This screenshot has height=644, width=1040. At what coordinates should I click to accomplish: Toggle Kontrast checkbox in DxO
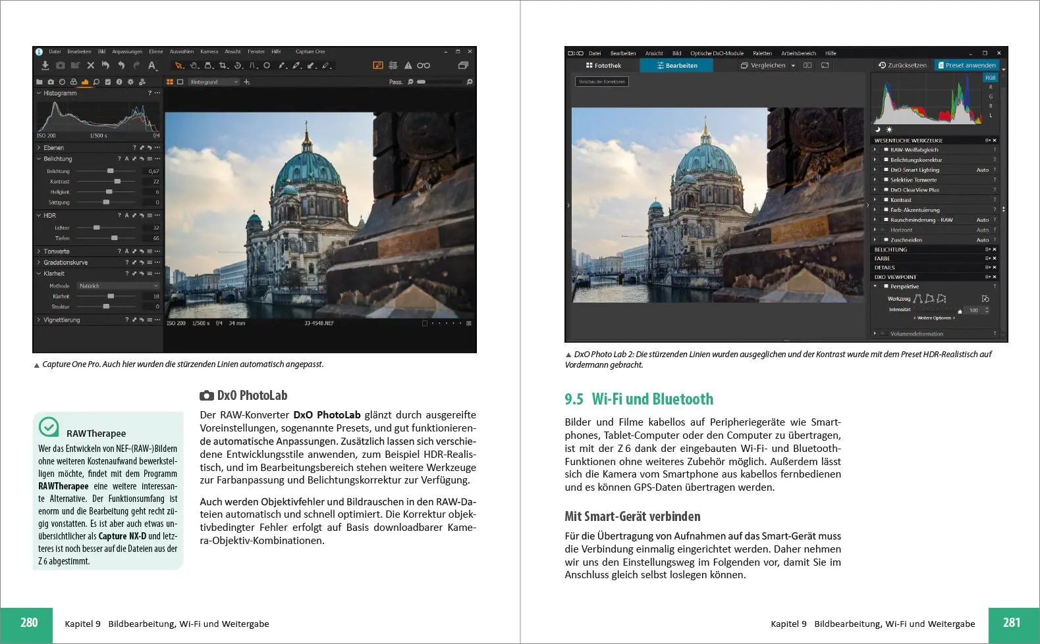pyautogui.click(x=886, y=200)
